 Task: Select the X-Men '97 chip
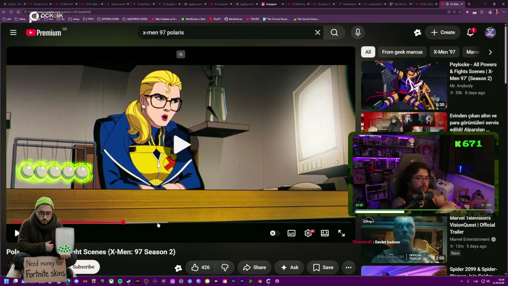tap(444, 52)
